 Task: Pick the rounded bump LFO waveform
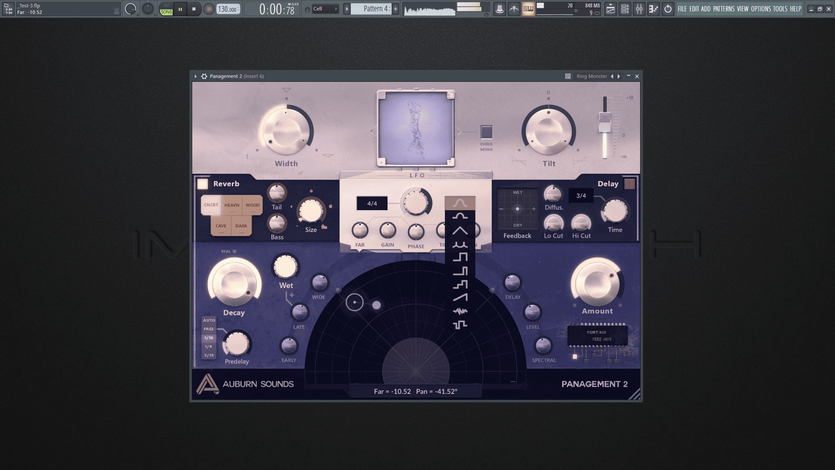click(460, 216)
